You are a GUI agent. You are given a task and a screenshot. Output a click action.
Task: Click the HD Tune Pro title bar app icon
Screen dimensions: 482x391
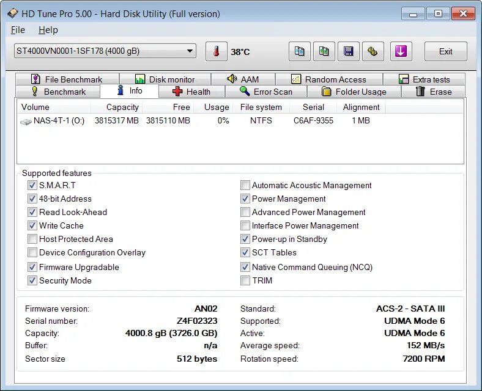(x=13, y=13)
